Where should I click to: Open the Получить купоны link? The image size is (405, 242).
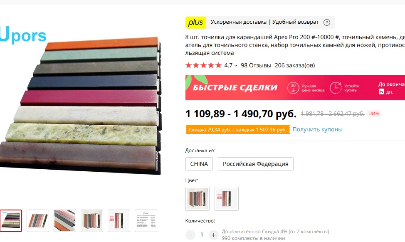pyautogui.click(x=317, y=129)
